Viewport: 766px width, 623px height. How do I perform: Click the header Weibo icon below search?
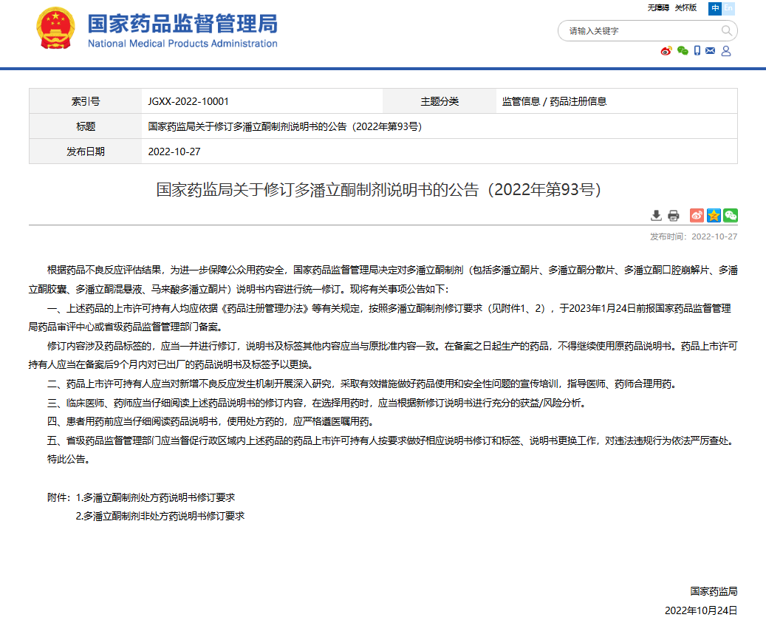click(x=666, y=51)
